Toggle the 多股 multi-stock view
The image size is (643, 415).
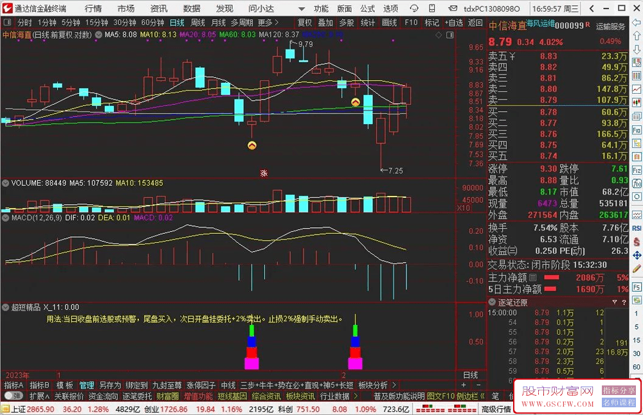click(347, 22)
